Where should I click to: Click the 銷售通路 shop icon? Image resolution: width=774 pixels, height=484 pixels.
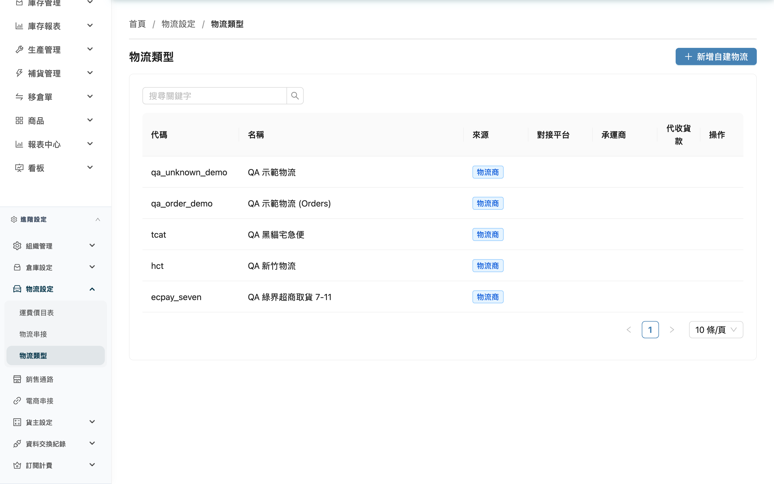click(x=17, y=379)
